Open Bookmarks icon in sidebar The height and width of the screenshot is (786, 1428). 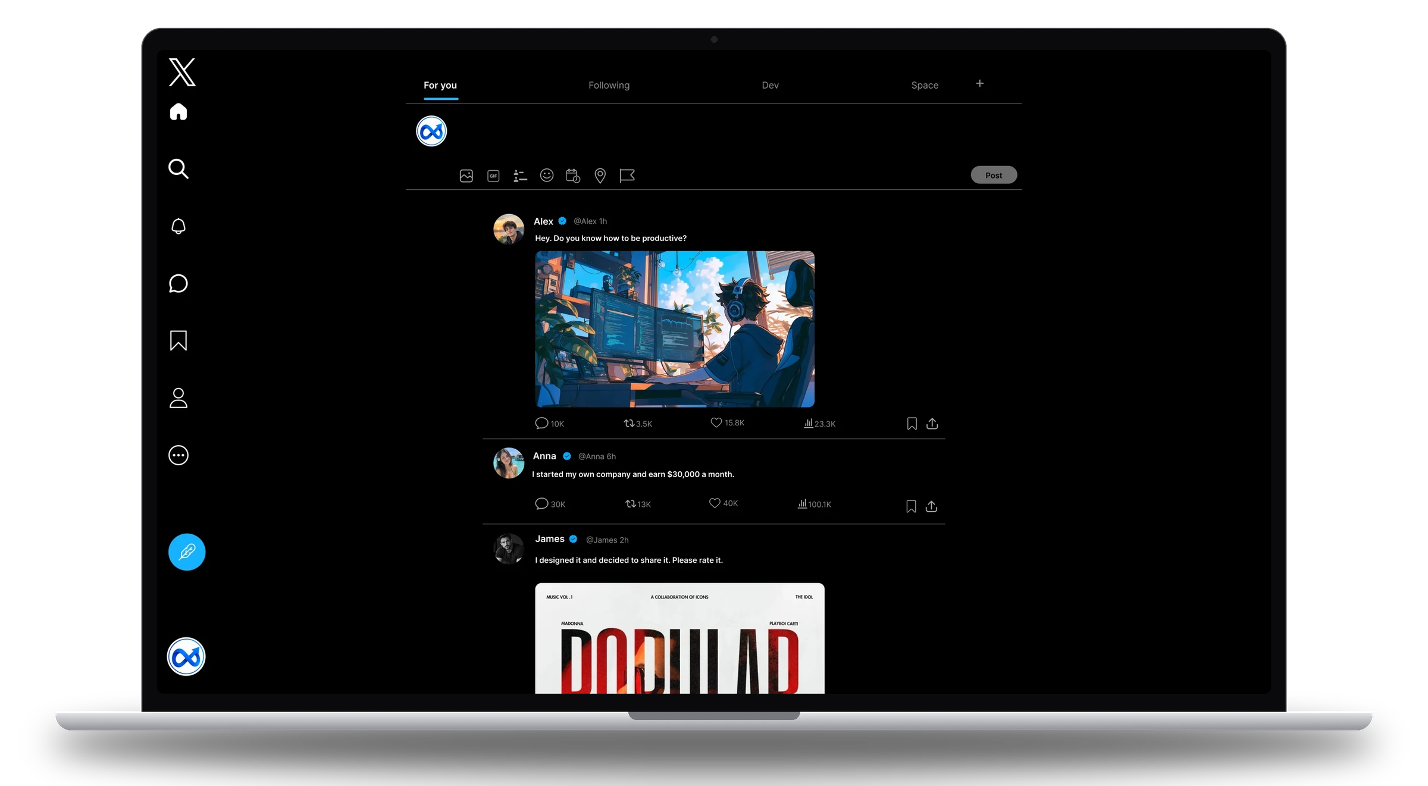(178, 340)
